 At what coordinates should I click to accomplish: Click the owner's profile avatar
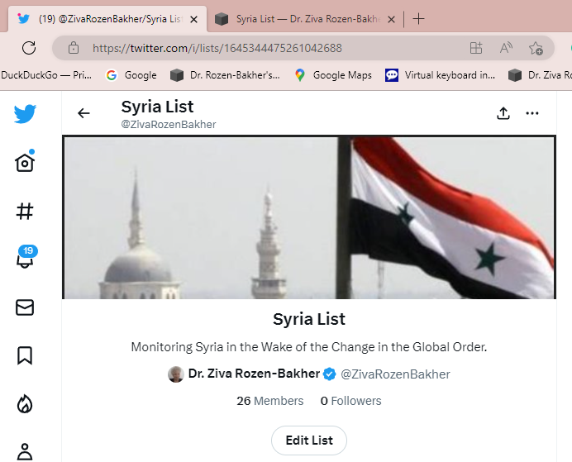tap(176, 374)
